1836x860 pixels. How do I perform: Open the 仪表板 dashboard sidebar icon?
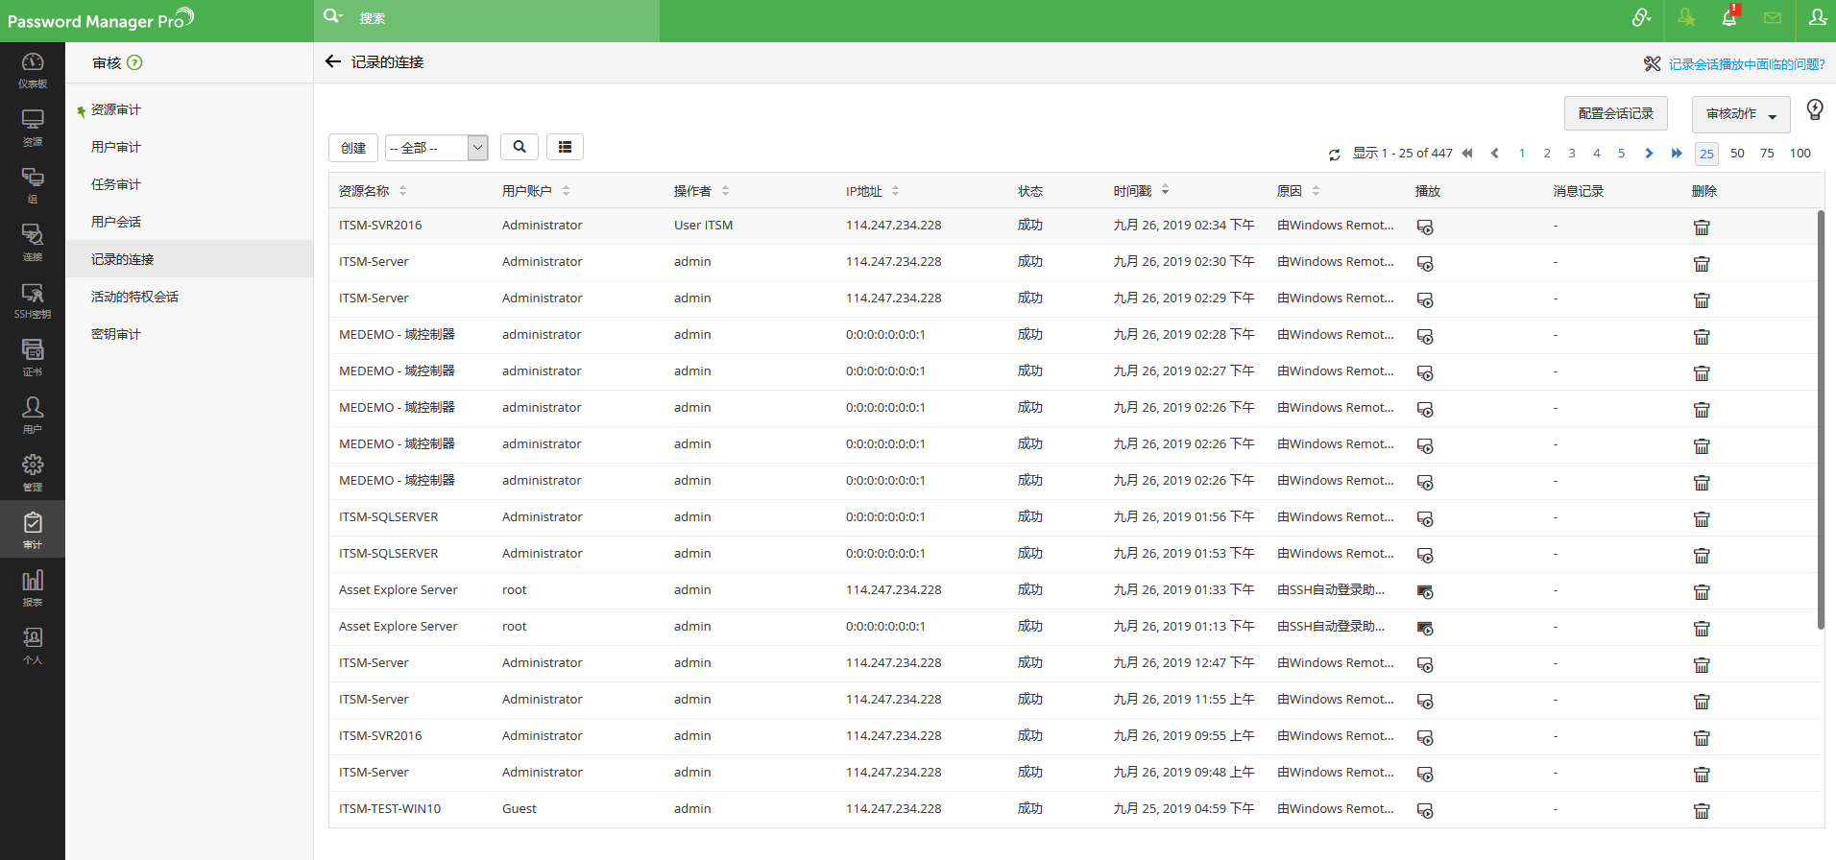click(x=33, y=70)
